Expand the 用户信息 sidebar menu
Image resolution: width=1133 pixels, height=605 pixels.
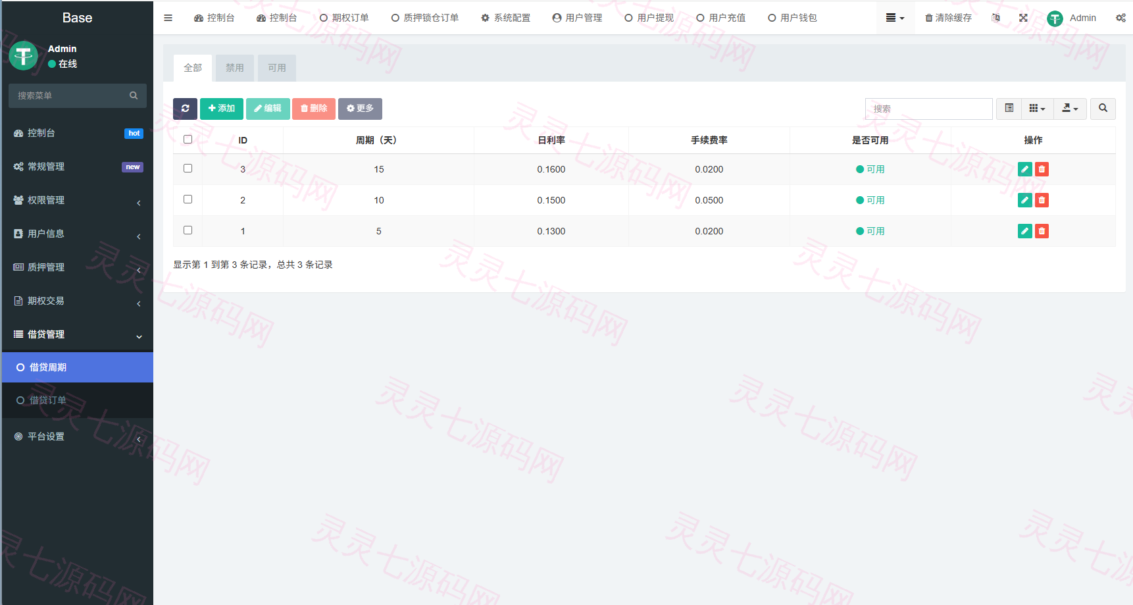tap(78, 234)
